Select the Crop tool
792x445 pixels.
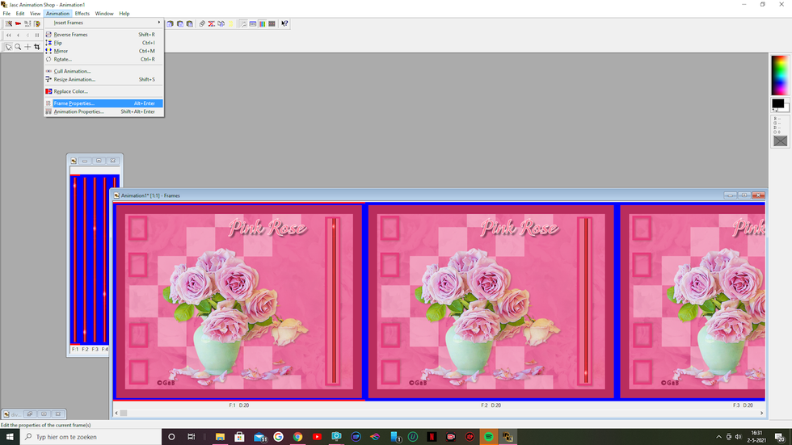37,47
